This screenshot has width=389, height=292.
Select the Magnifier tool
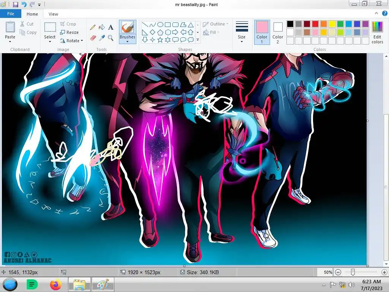pyautogui.click(x=111, y=38)
